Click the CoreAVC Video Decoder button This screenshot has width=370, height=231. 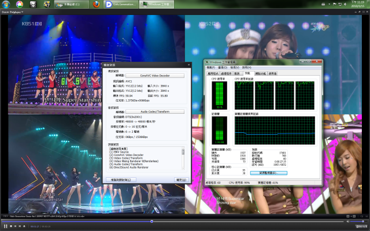point(155,76)
